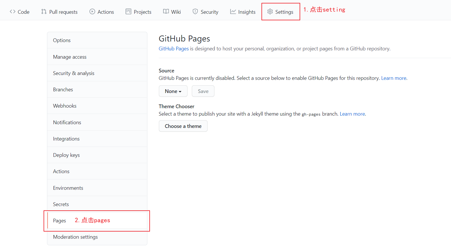This screenshot has width=451, height=249.
Task: Follow Learn more link under Source
Action: 394,78
